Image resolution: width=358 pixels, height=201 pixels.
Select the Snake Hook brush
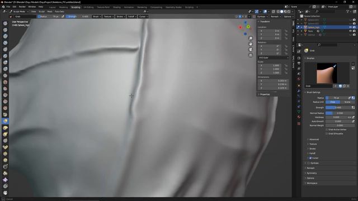5,134
